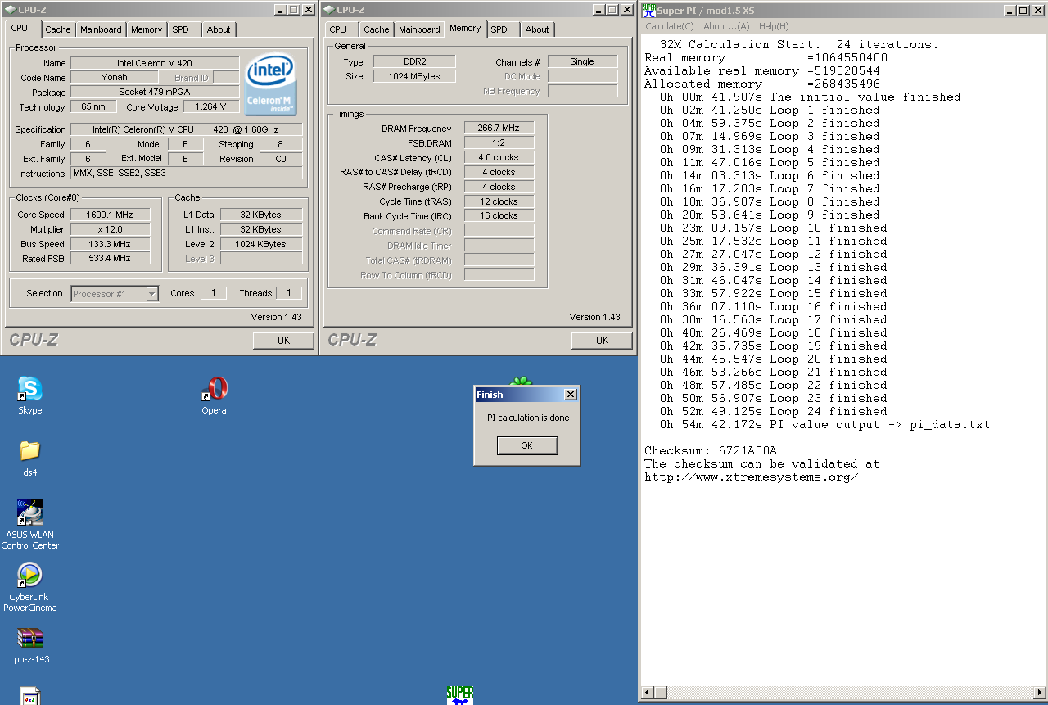Click the partially visible document icon below cpu-z-143

pos(30,696)
